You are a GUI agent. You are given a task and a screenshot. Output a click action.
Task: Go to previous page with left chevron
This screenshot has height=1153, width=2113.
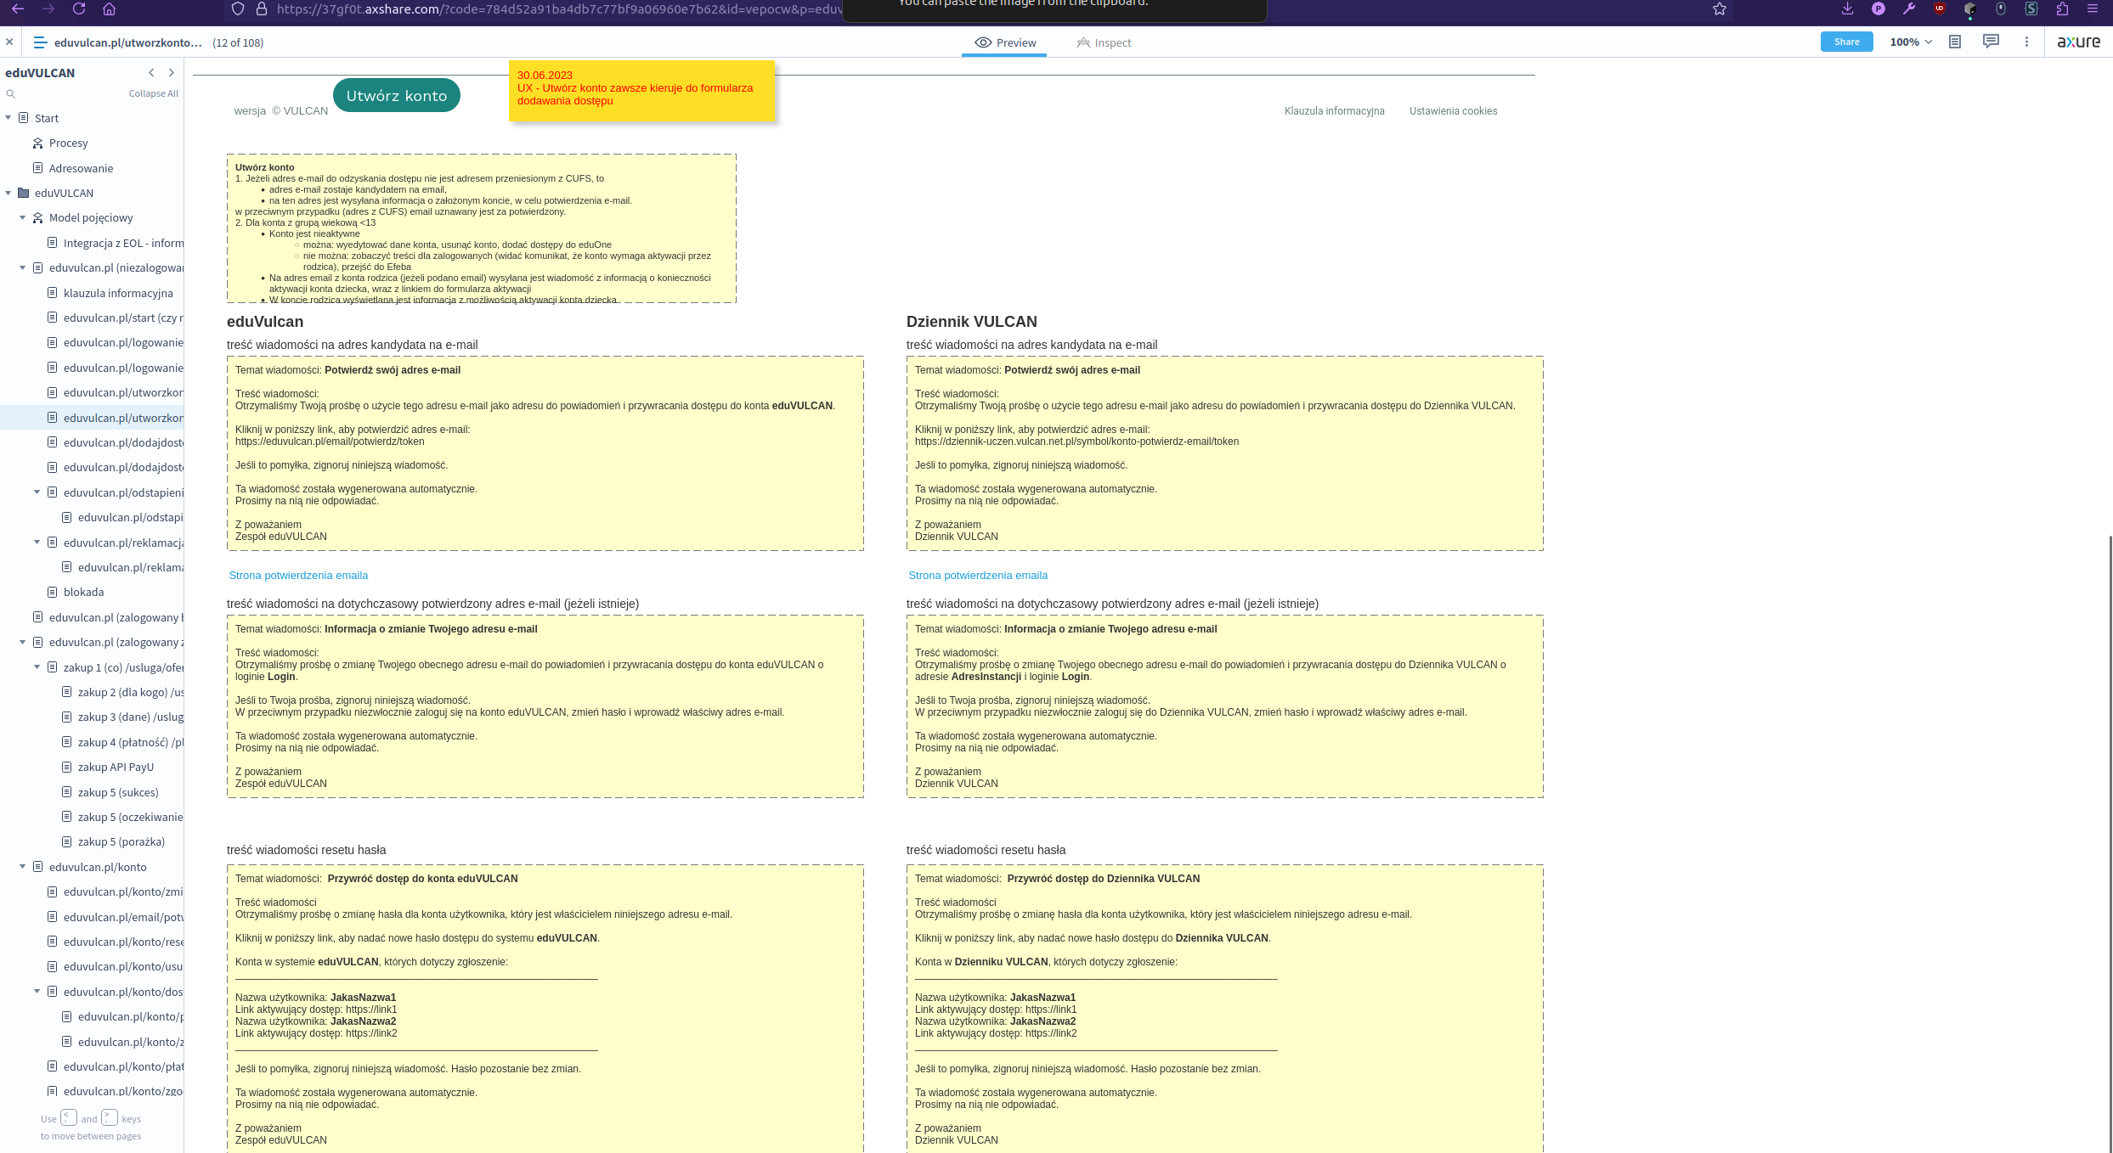pos(151,73)
